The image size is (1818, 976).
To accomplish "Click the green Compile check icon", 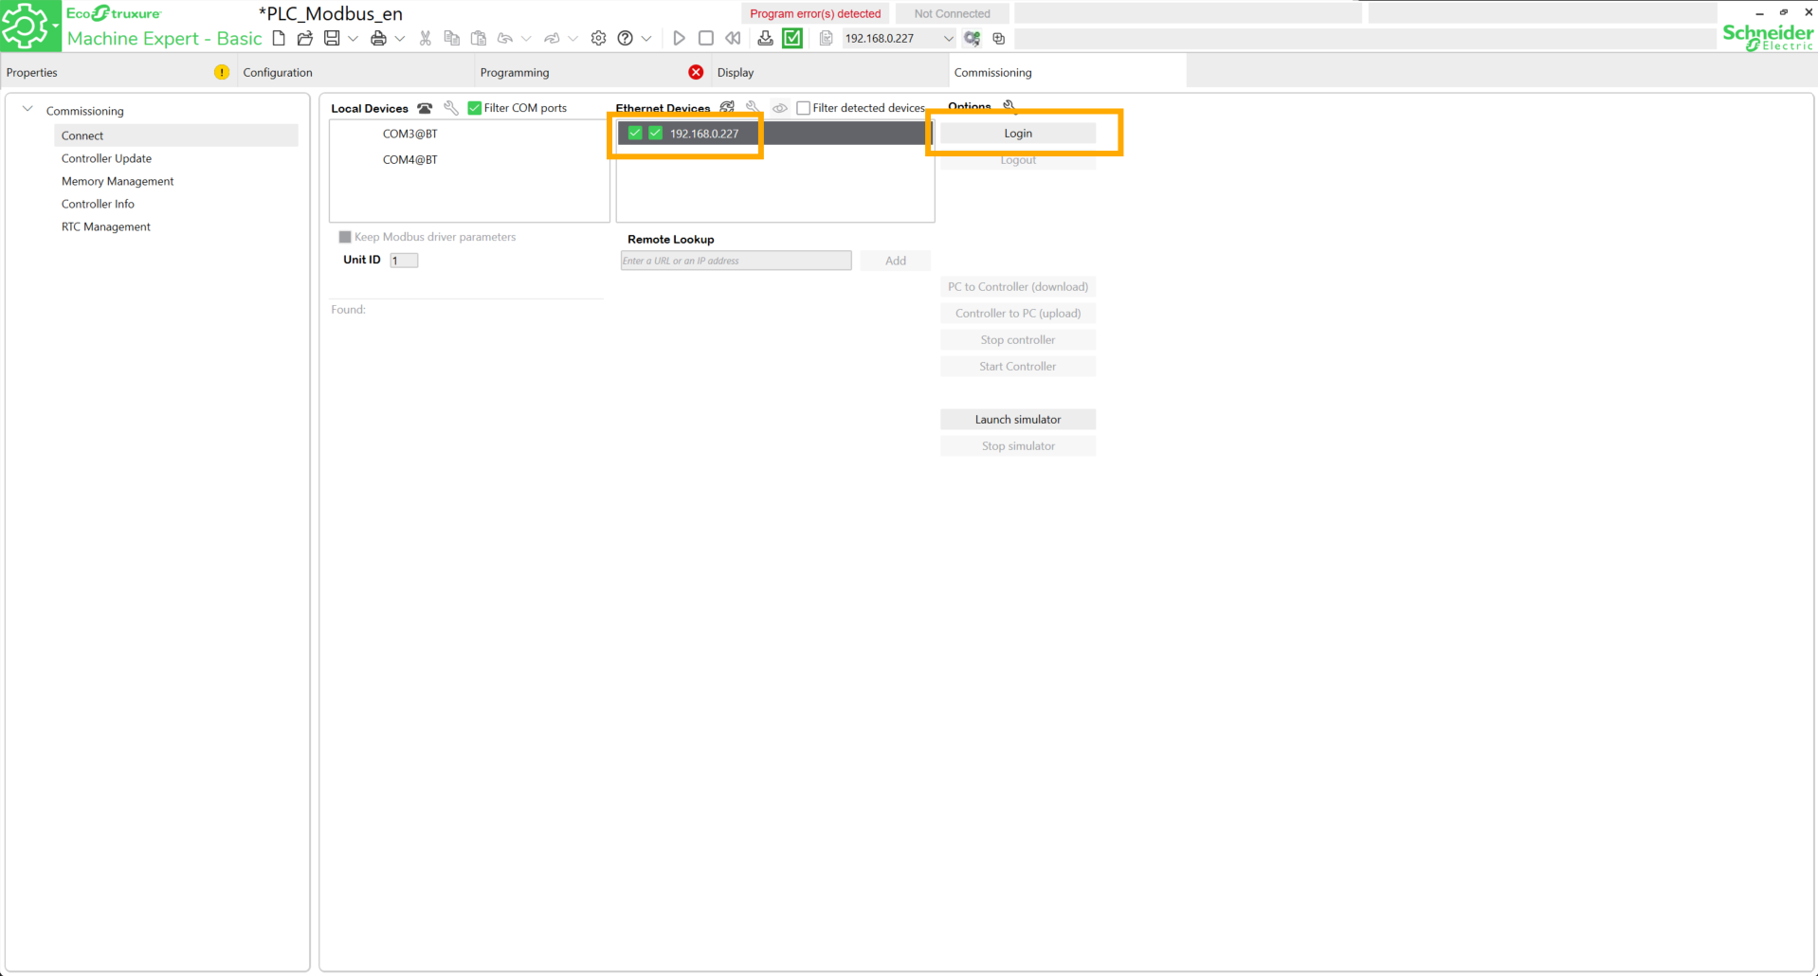I will point(792,38).
